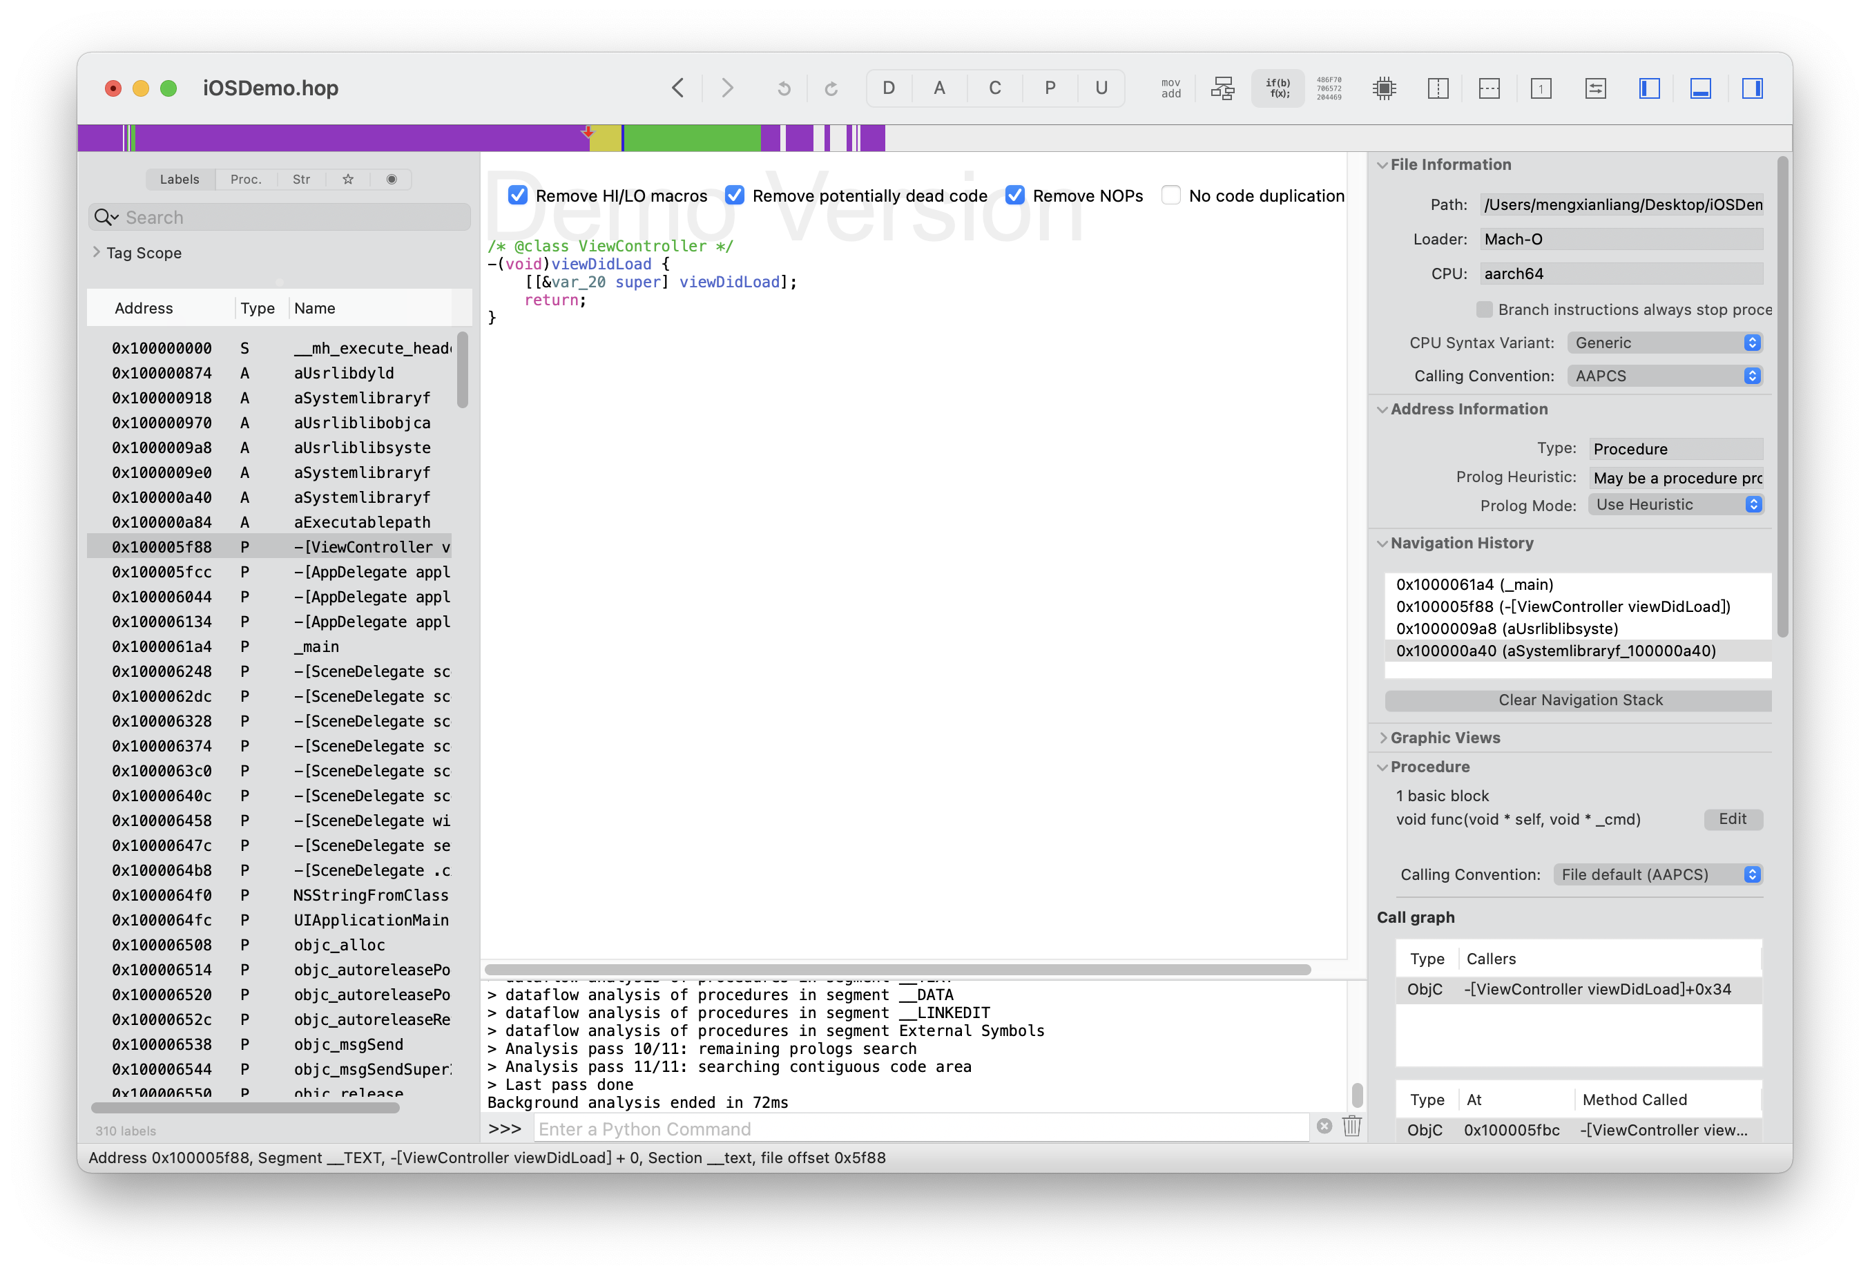Click labels list vertical scrollbar
The image size is (1870, 1275).
(462, 370)
